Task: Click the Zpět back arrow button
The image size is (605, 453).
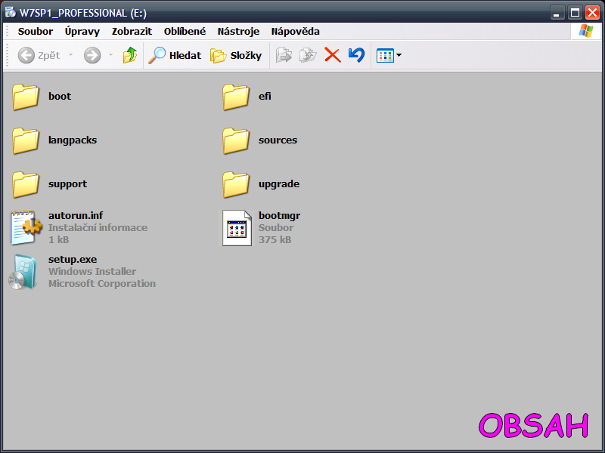Action: (x=39, y=55)
